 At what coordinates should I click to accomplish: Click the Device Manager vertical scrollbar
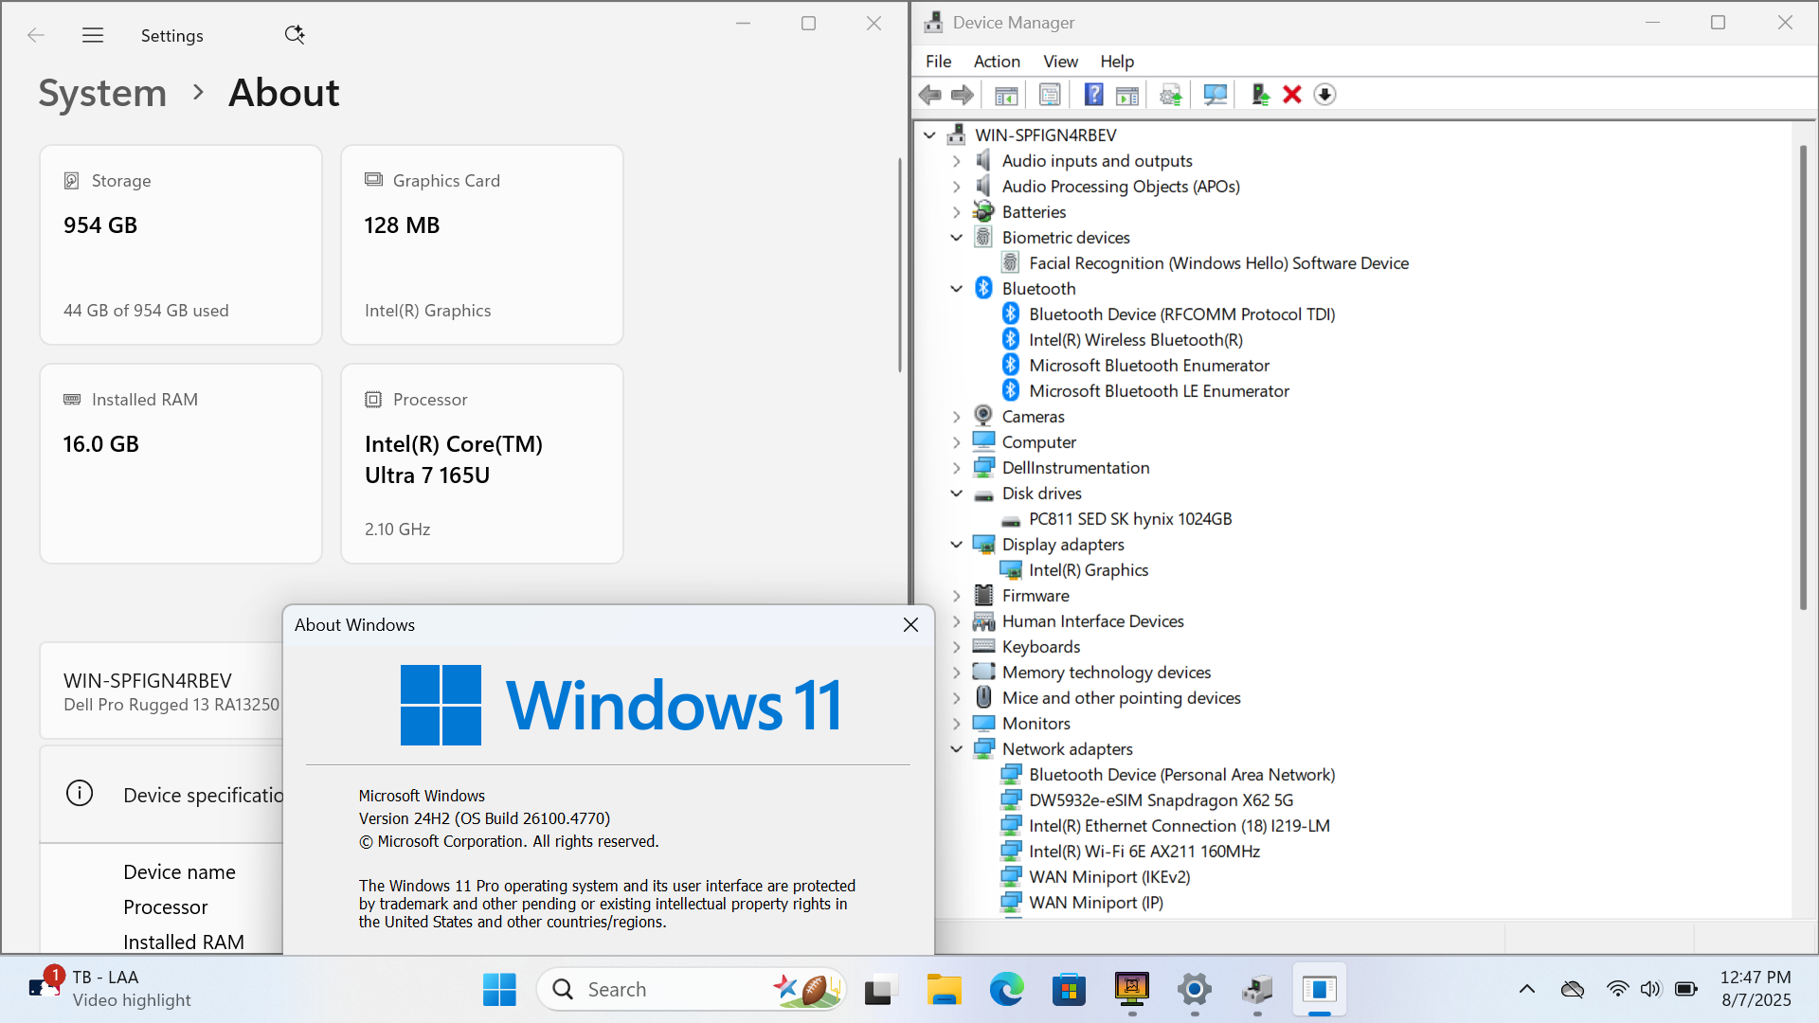pyautogui.click(x=1803, y=379)
